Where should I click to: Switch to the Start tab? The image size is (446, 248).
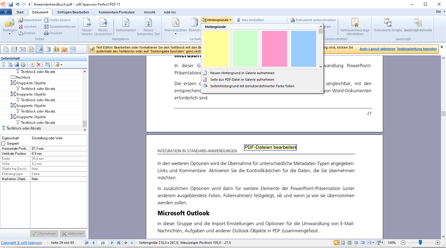(x=20, y=12)
